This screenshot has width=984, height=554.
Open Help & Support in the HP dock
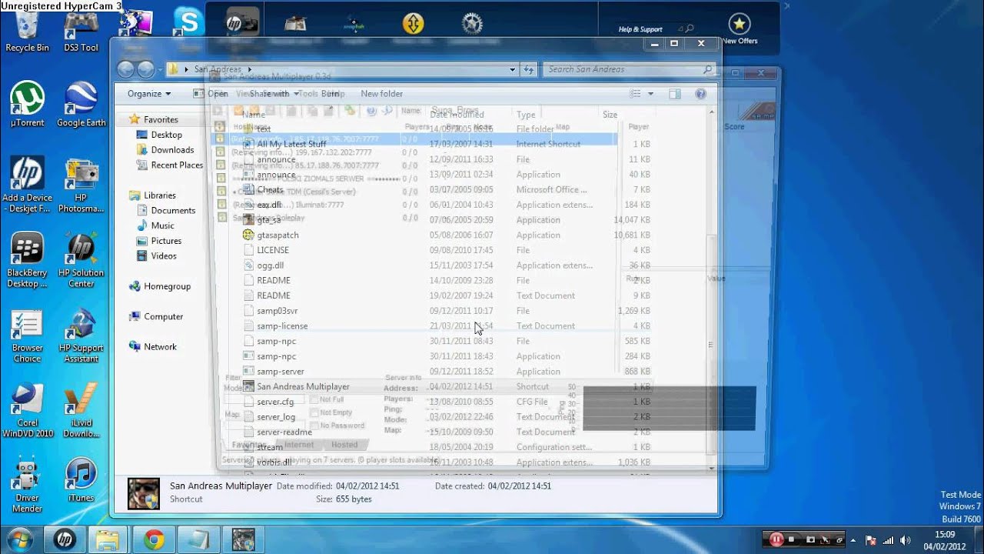point(640,29)
